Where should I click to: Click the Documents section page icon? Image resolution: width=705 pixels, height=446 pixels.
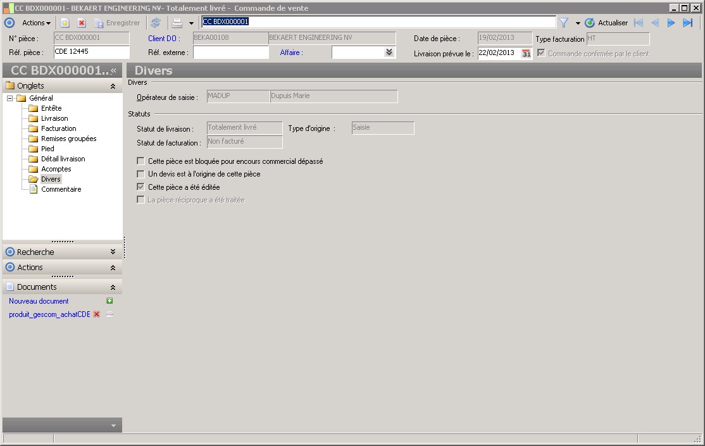click(10, 287)
